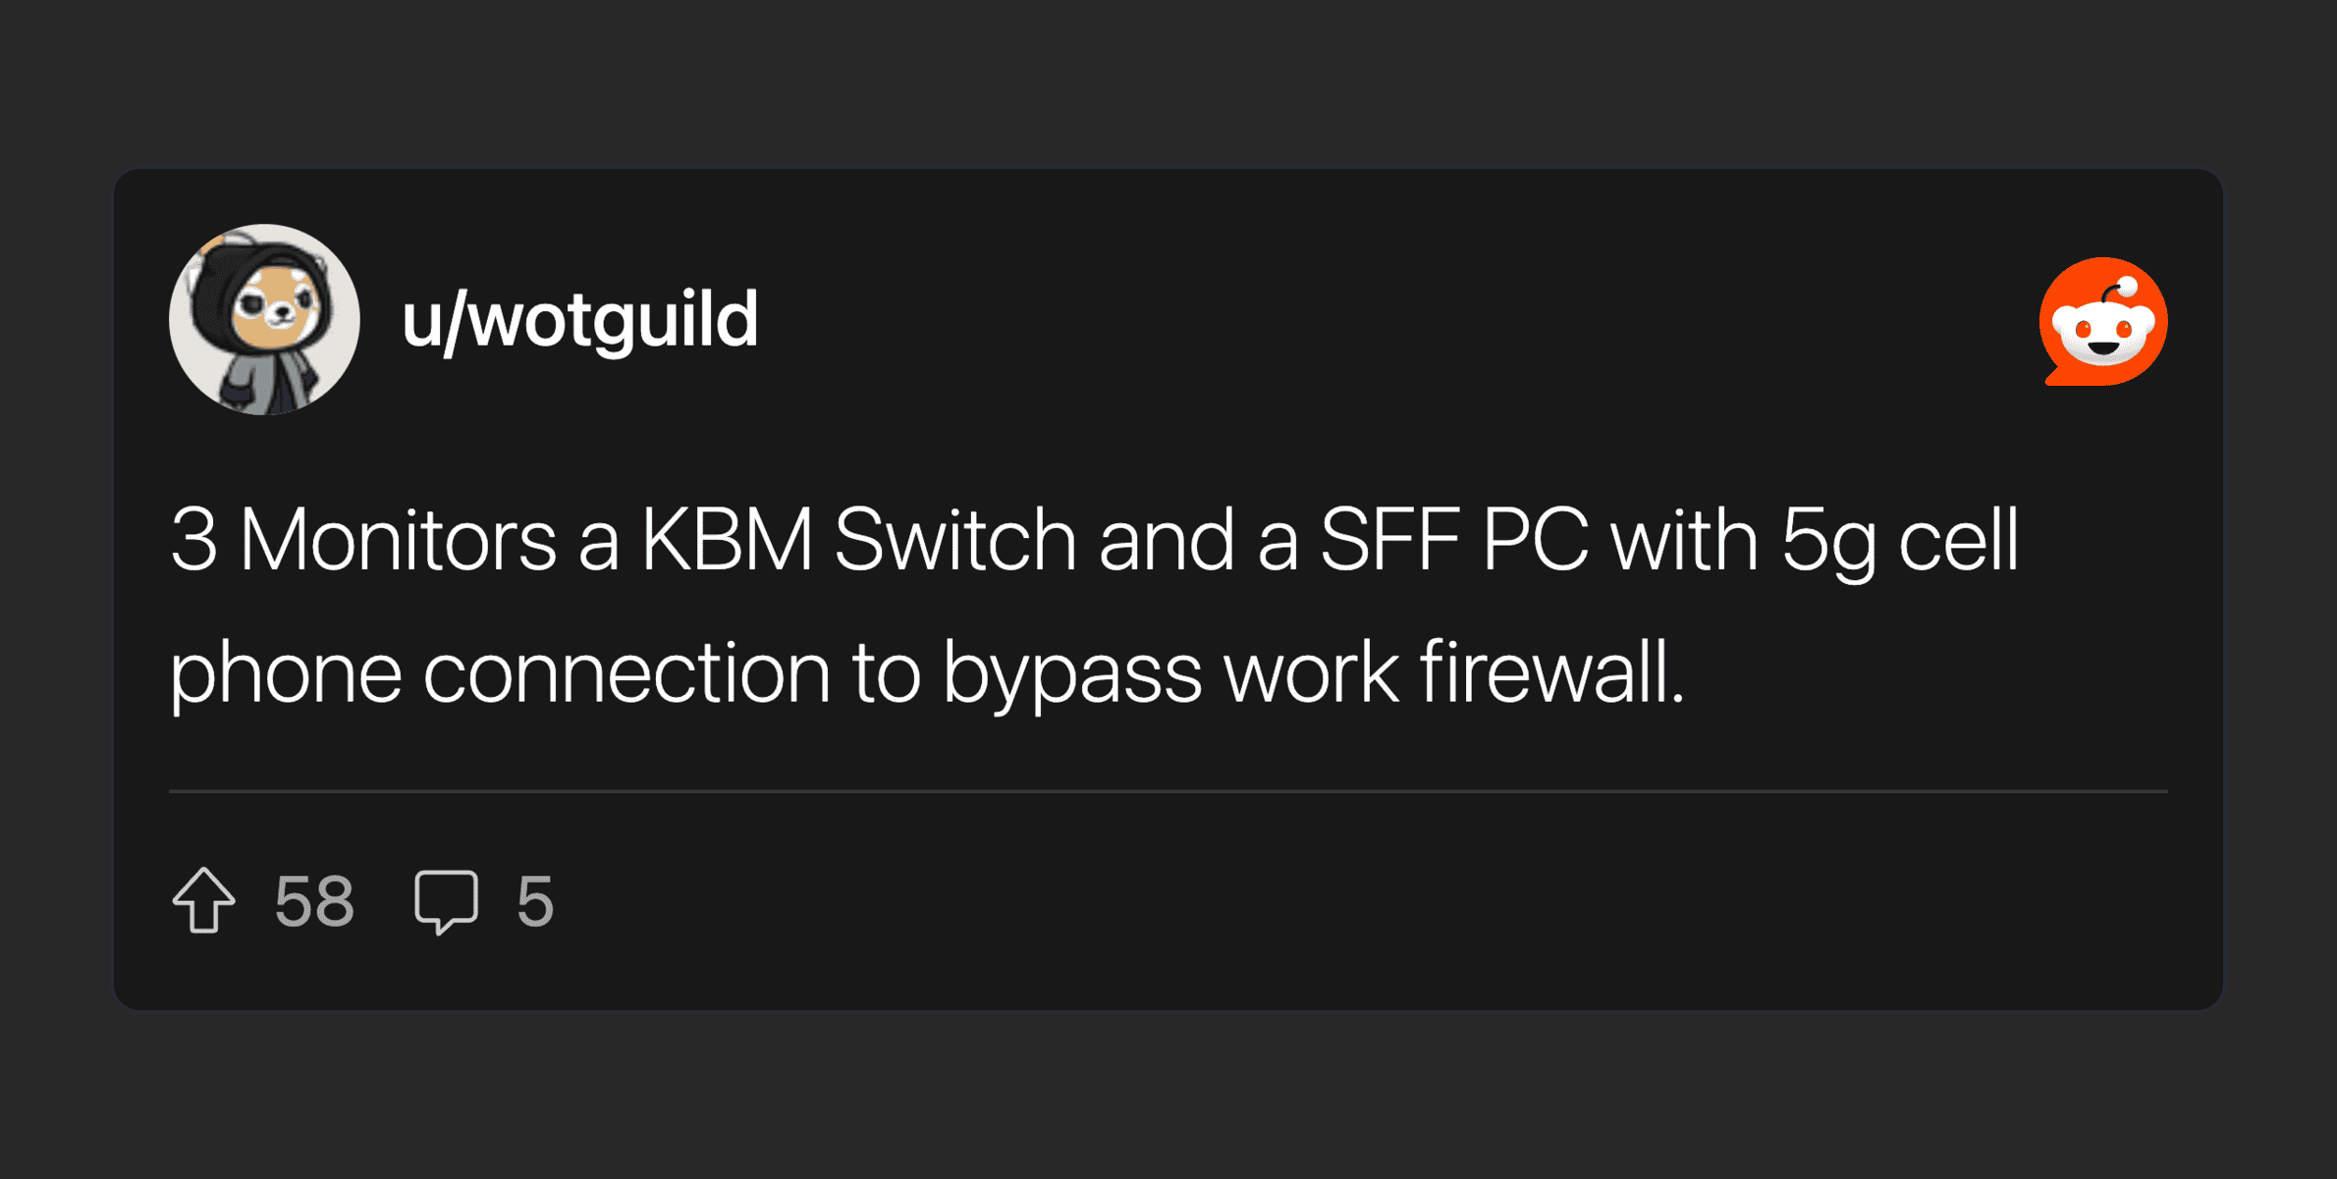Click the word "connection" in the post

point(626,673)
